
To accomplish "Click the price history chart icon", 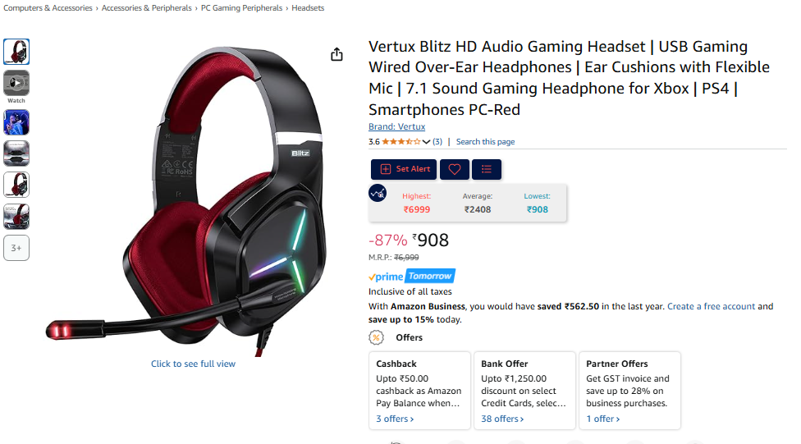I will tap(378, 193).
